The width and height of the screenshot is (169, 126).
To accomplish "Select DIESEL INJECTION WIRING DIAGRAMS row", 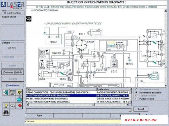I will 77,99.
